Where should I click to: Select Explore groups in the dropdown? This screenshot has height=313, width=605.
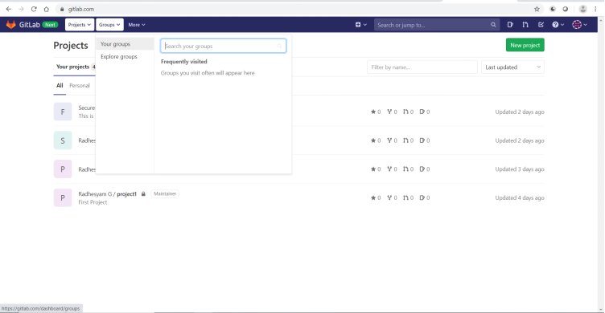click(x=125, y=57)
